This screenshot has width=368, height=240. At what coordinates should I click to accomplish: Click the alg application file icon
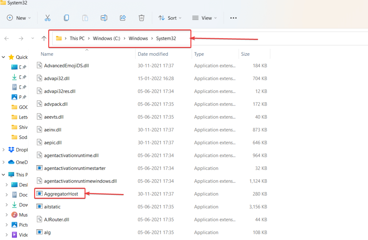(x=40, y=232)
